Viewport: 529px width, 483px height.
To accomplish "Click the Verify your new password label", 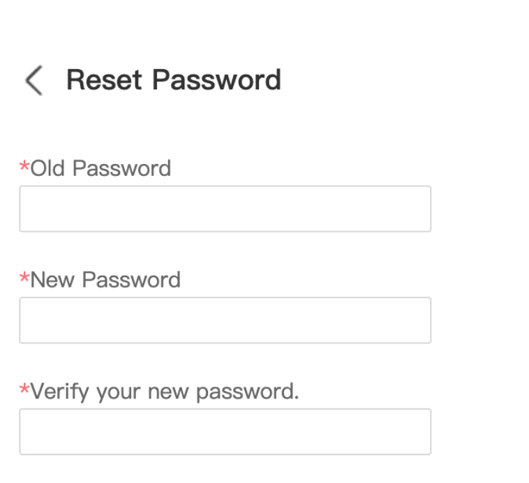I will point(165,392).
